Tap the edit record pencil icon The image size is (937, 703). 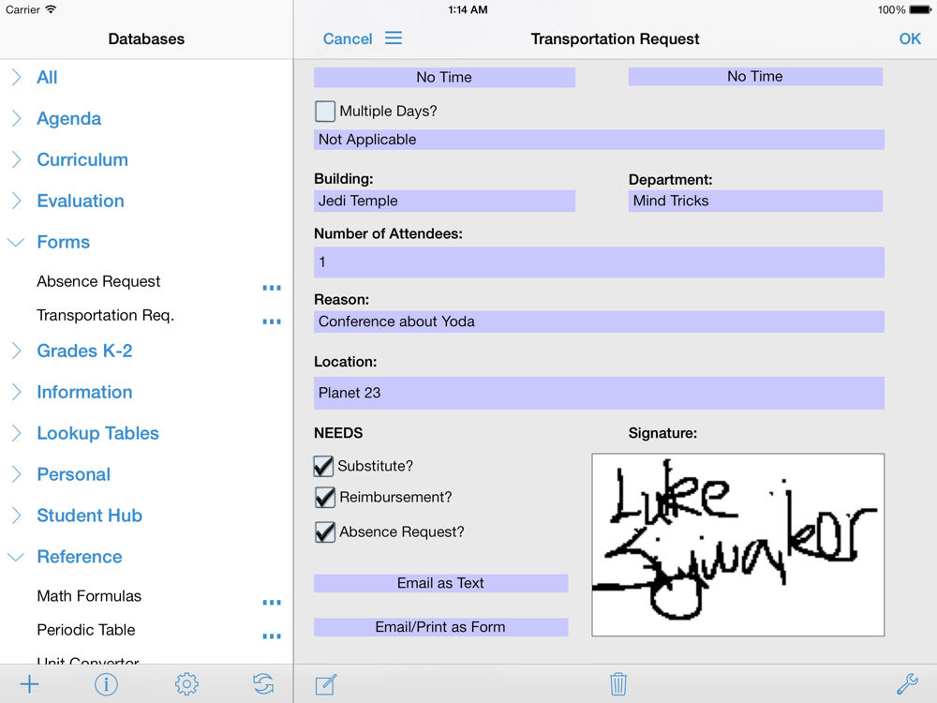tap(326, 684)
